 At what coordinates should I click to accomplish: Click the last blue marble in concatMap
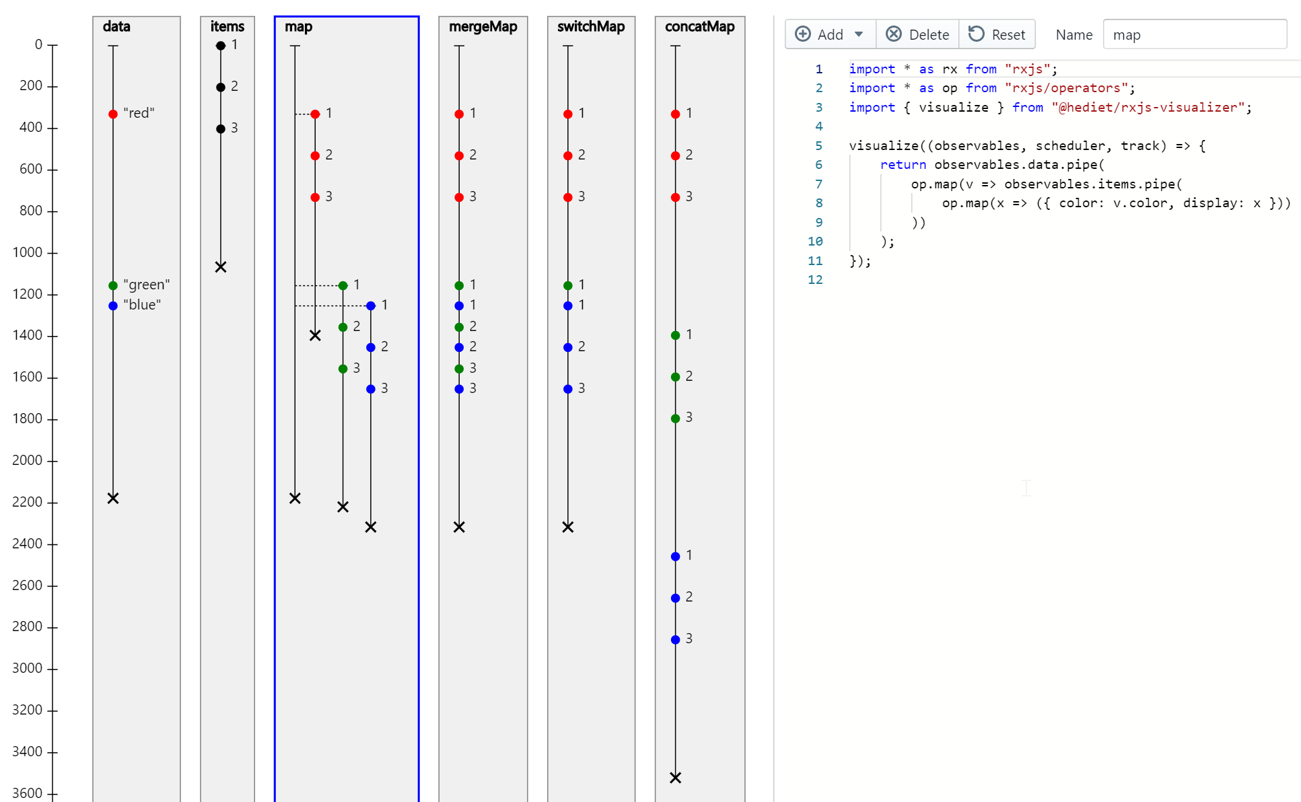pyautogui.click(x=676, y=640)
